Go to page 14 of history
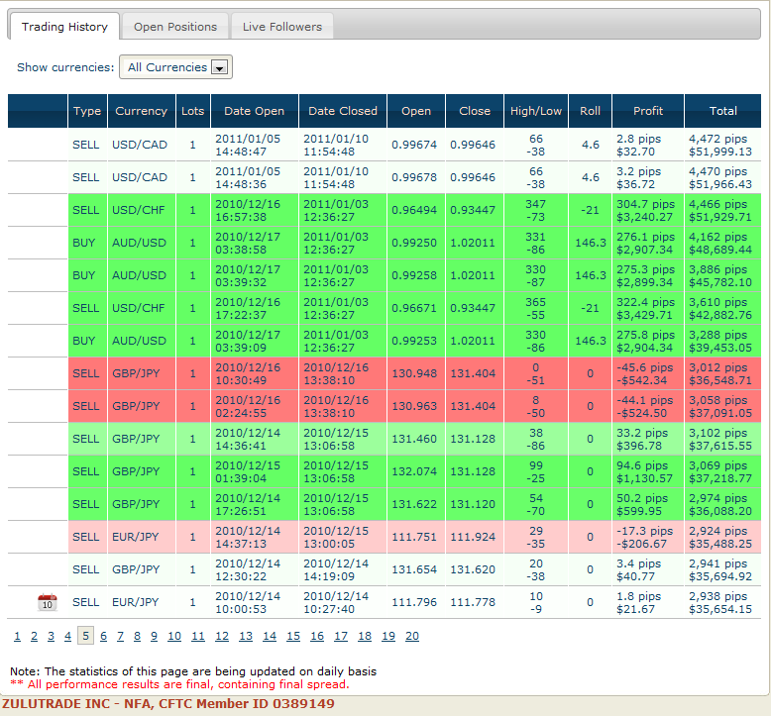This screenshot has width=771, height=716. [x=270, y=636]
